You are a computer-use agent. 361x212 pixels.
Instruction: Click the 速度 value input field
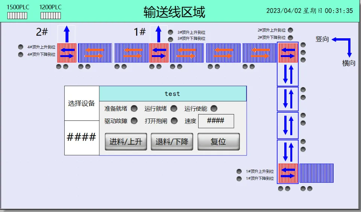216,121
